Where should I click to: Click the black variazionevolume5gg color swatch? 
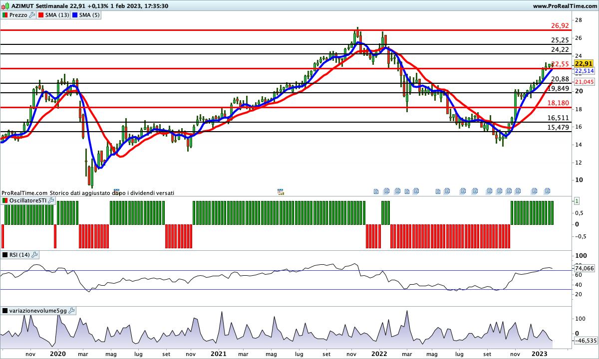5,311
